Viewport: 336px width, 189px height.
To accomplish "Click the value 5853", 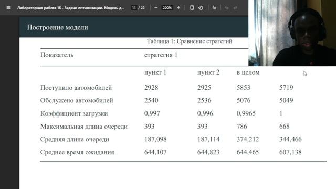I will point(244,88).
